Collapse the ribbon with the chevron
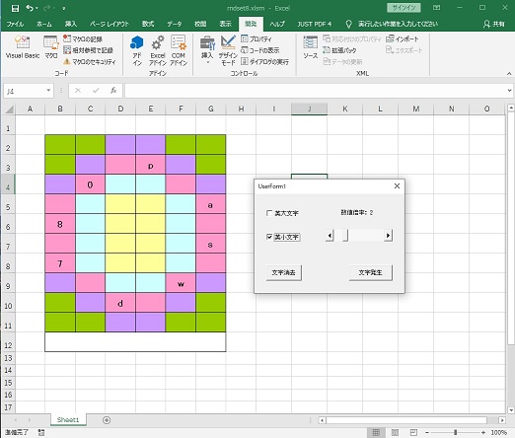 click(509, 74)
